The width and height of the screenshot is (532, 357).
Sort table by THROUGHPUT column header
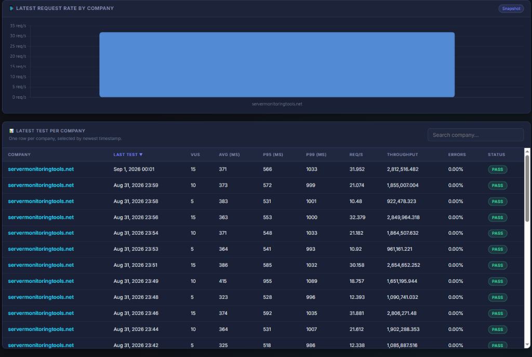pos(402,154)
